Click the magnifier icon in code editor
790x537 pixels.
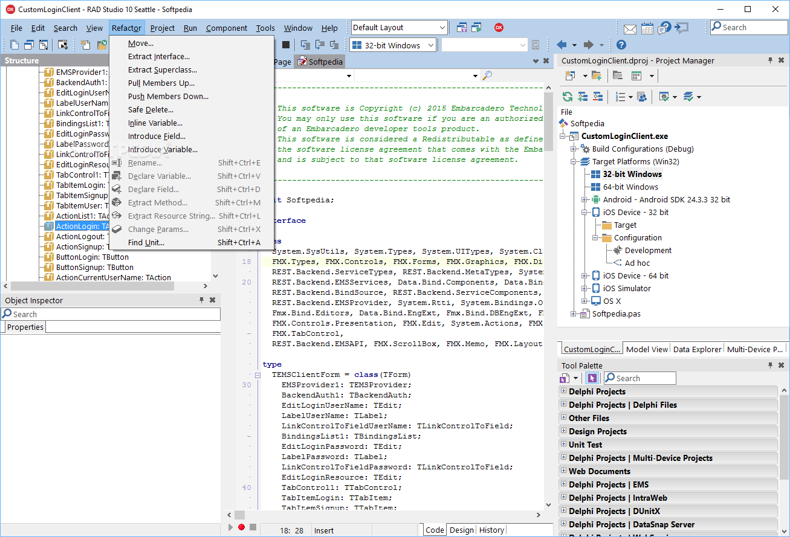click(x=487, y=76)
